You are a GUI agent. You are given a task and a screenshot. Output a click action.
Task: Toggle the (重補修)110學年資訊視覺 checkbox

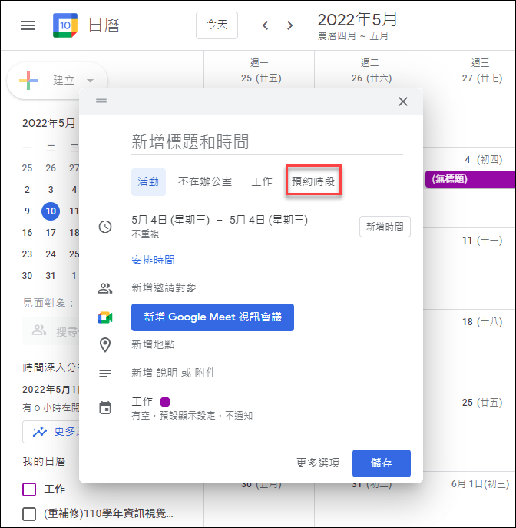point(29,514)
